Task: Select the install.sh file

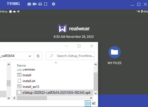Action: pyautogui.click(x=29, y=81)
